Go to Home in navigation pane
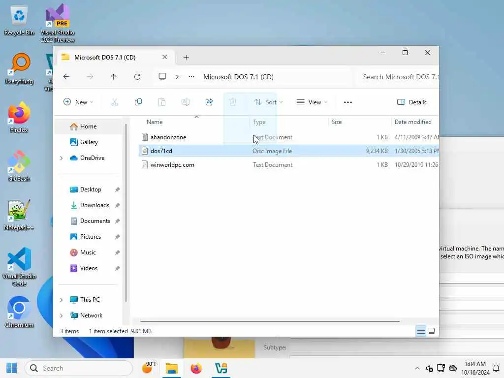 [89, 126]
